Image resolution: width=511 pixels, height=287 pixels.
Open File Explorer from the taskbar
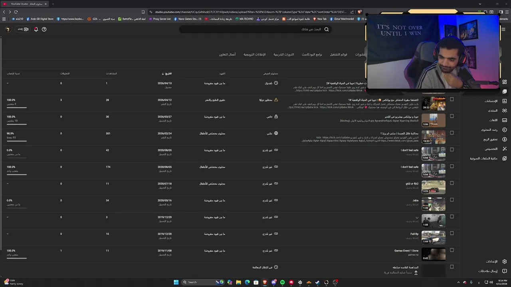click(238, 282)
